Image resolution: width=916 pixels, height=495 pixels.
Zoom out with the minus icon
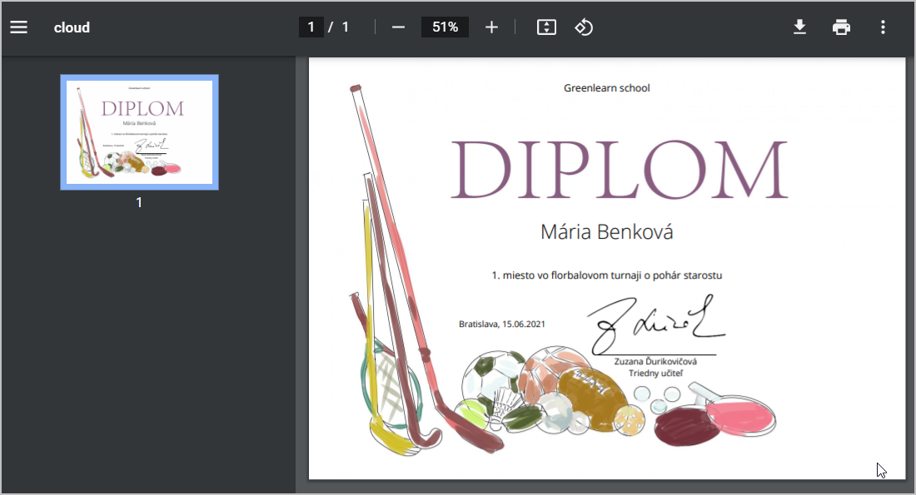click(x=398, y=27)
